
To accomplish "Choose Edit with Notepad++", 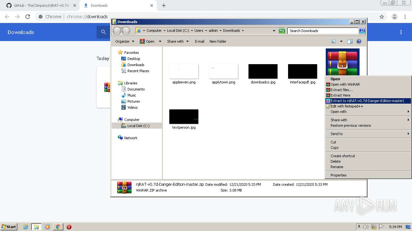I will [368, 106].
